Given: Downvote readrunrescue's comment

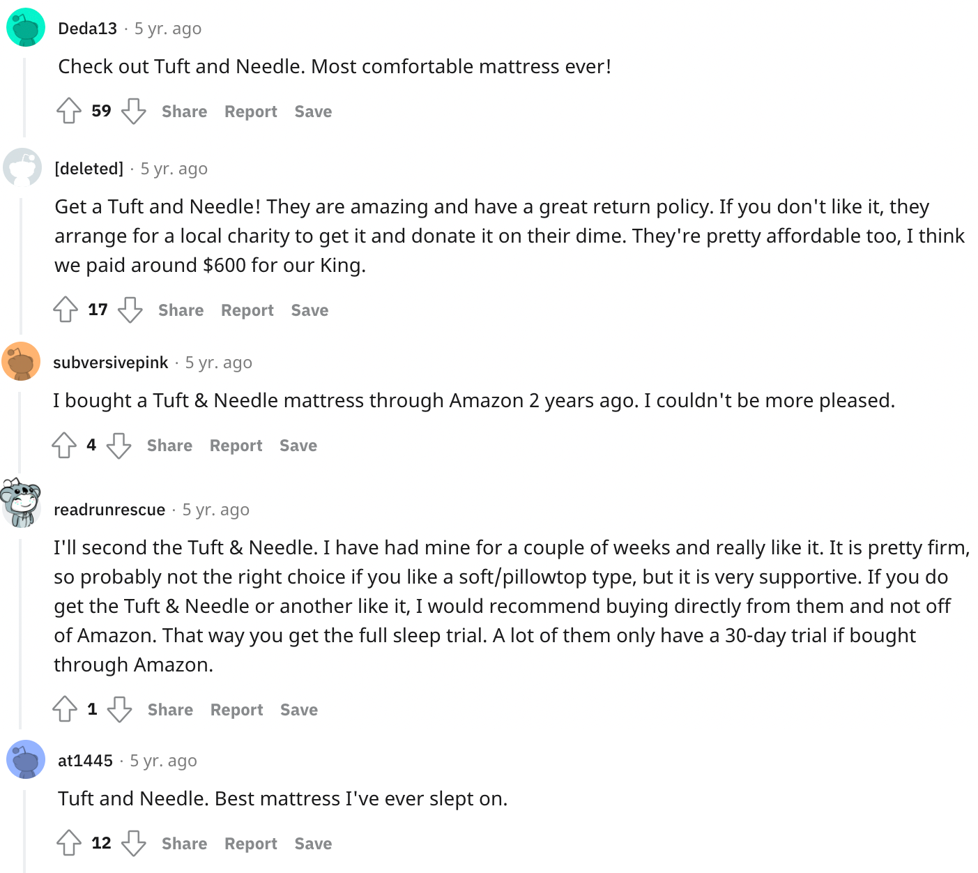Looking at the screenshot, I should tap(120, 709).
